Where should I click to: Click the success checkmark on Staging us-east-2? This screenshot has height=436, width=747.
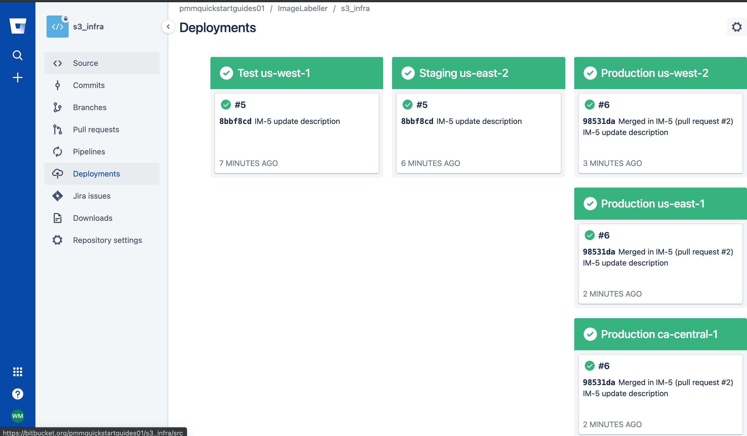point(408,73)
